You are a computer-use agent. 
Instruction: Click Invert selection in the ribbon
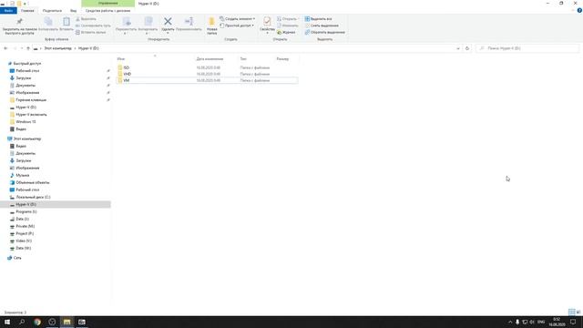click(325, 33)
